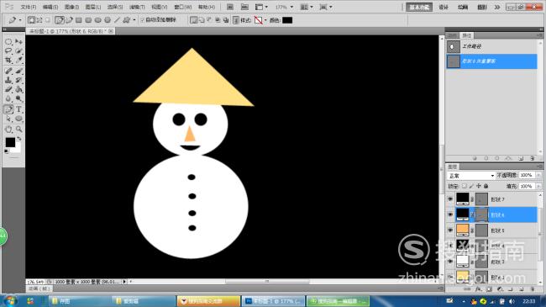This screenshot has width=546, height=307.
Task: Click options bar color swatch
Action: tap(287, 20)
